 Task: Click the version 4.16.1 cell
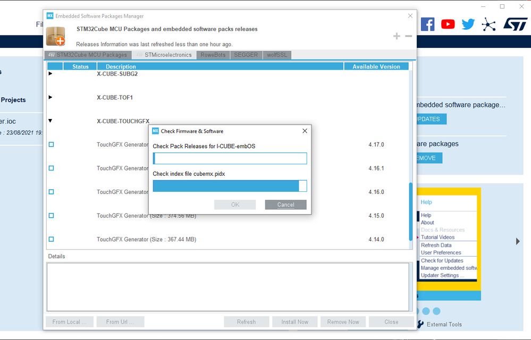pyautogui.click(x=376, y=168)
